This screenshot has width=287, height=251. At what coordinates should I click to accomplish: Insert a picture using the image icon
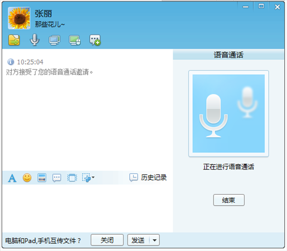[42, 178]
